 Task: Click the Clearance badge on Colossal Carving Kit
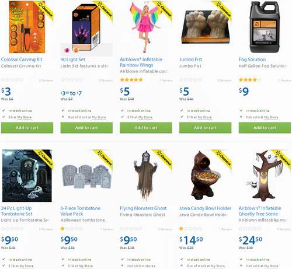point(46,10)
